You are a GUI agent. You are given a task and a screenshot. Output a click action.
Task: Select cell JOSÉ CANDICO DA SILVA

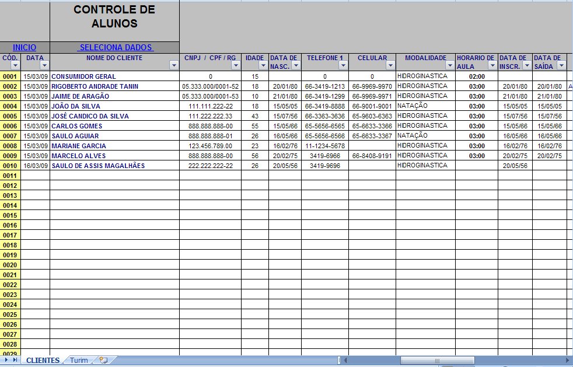(114, 116)
